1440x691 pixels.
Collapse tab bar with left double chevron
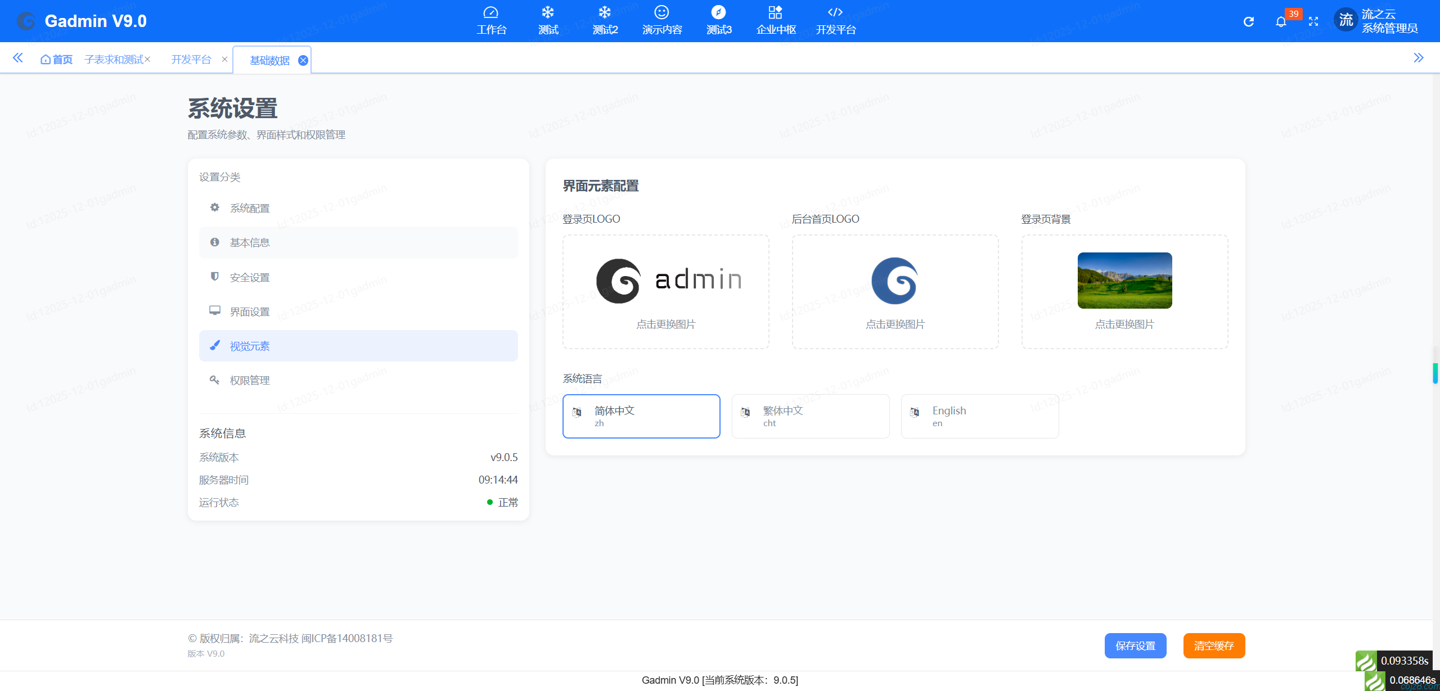coord(17,58)
